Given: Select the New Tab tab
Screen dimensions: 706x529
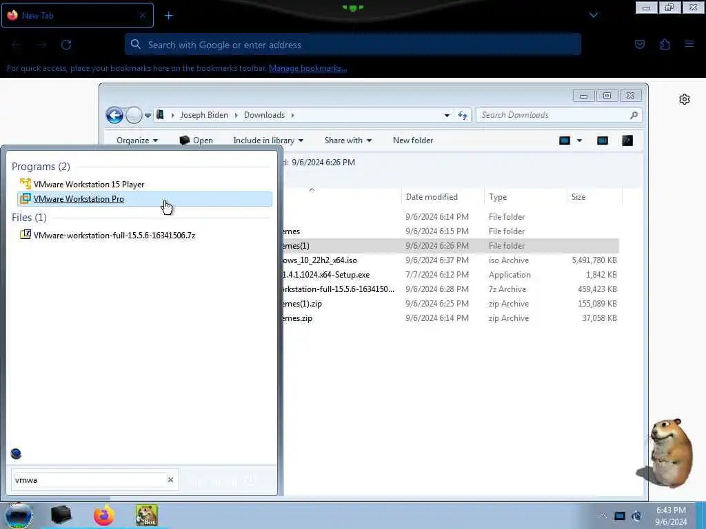Looking at the screenshot, I should point(77,15).
